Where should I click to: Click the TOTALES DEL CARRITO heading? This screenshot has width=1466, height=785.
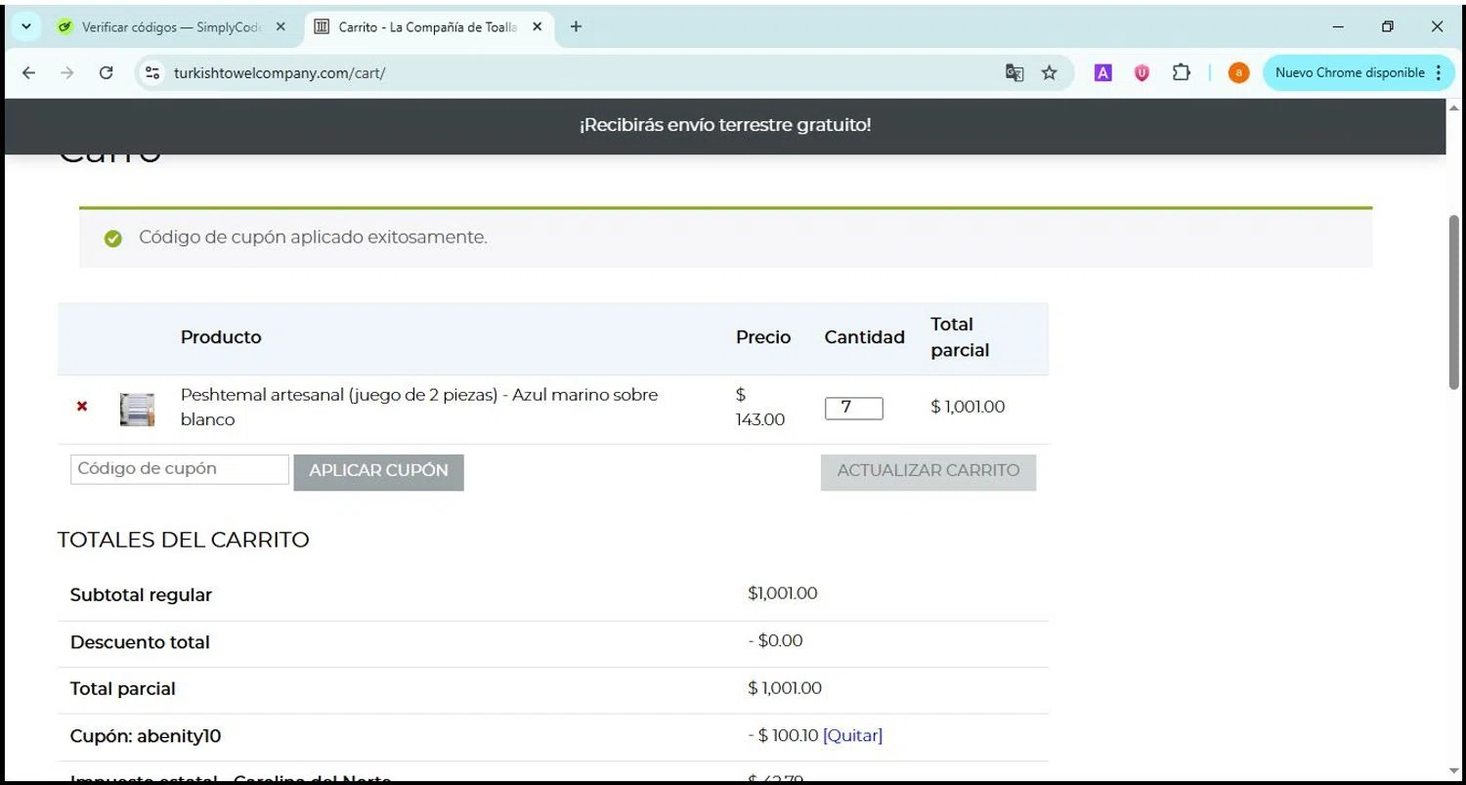184,540
